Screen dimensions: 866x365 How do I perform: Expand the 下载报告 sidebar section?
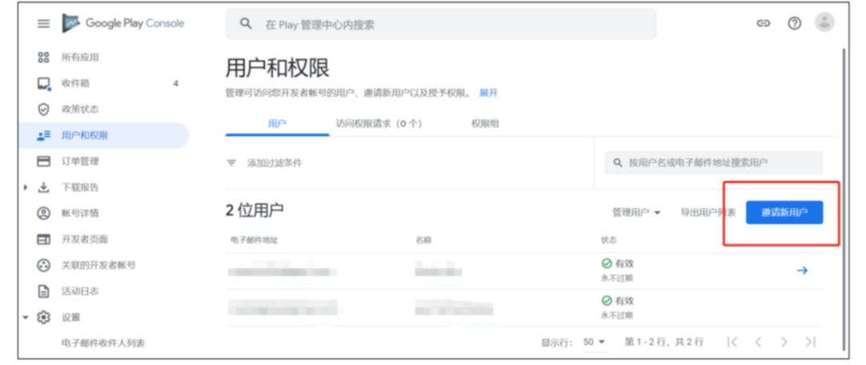click(26, 187)
